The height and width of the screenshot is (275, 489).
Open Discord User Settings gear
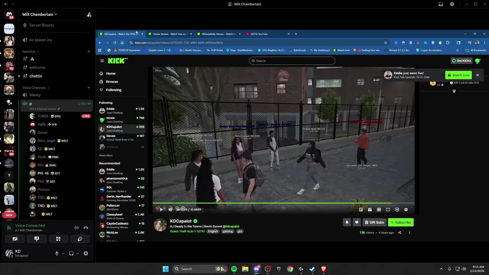(86, 253)
